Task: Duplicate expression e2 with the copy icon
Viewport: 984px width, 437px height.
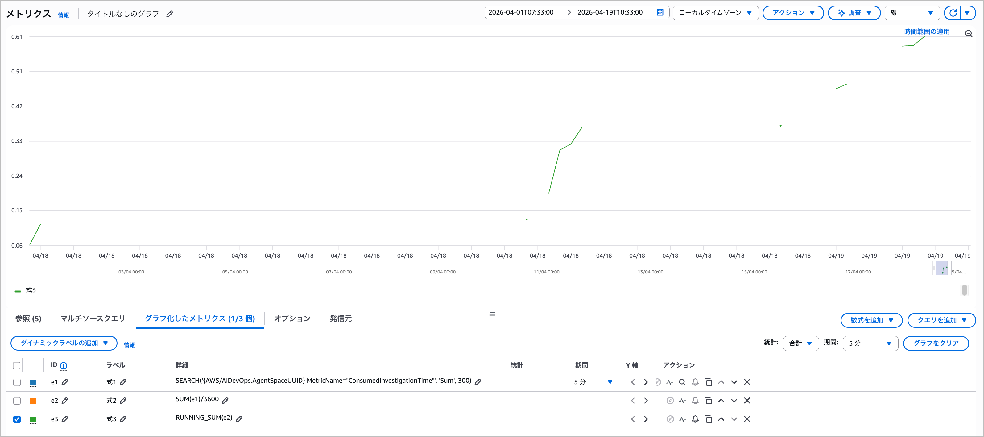Action: (708, 400)
